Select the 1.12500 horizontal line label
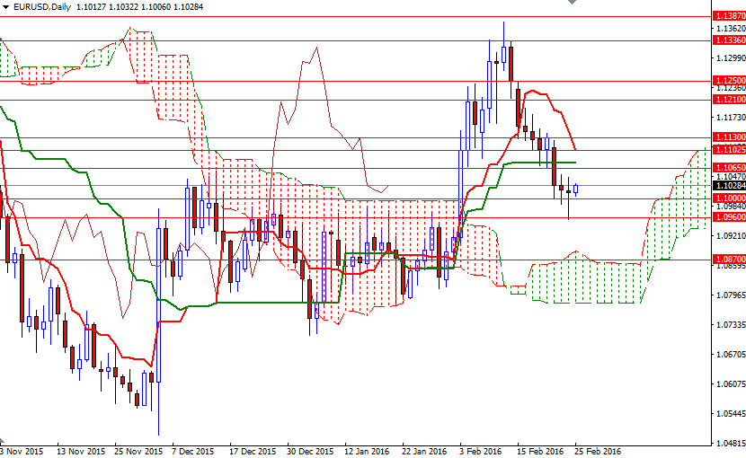Screen dimensions: 746x458 [x=730, y=81]
